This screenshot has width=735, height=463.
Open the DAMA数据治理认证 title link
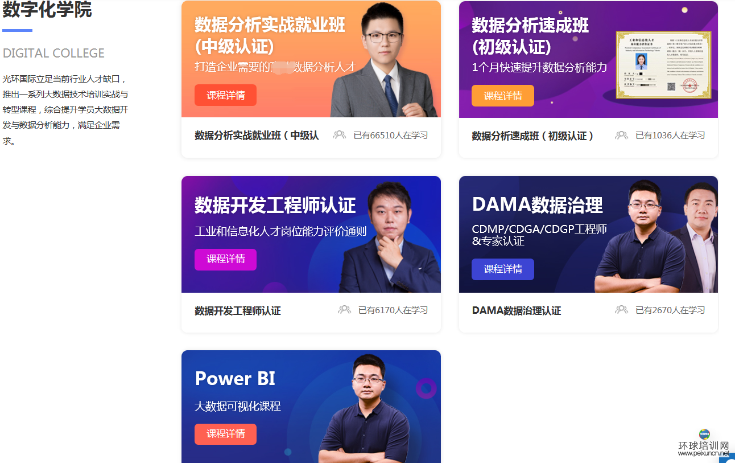(517, 311)
